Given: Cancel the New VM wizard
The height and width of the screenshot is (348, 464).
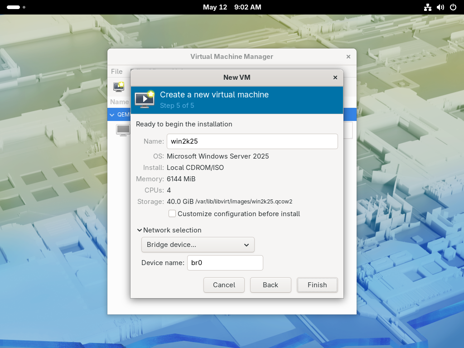Looking at the screenshot, I should point(224,285).
